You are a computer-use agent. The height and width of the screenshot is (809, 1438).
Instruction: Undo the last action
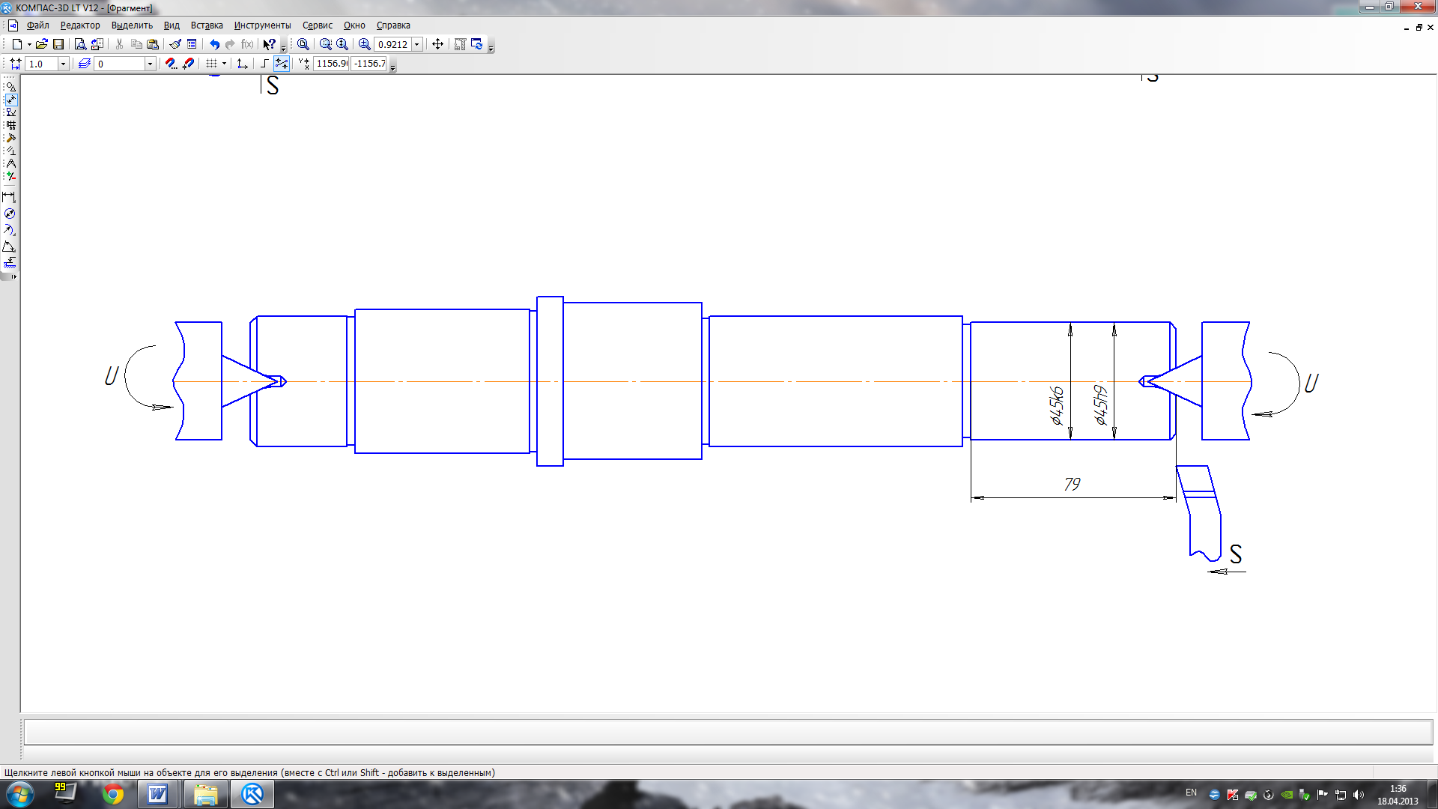tap(214, 44)
